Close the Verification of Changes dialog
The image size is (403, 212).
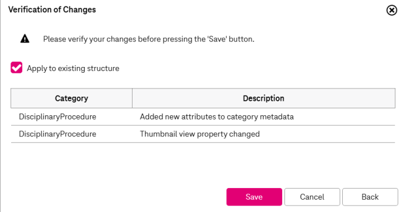[392, 10]
